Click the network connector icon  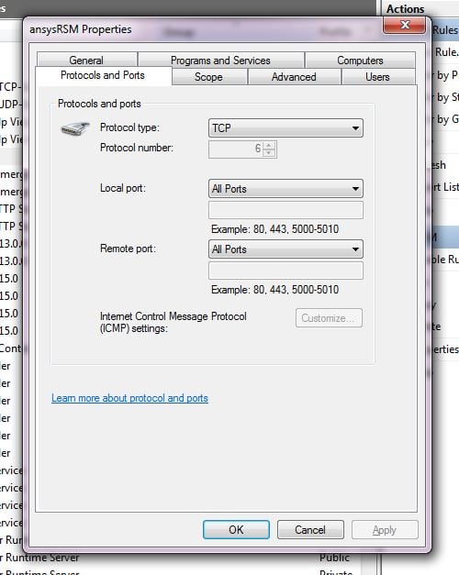(x=75, y=128)
